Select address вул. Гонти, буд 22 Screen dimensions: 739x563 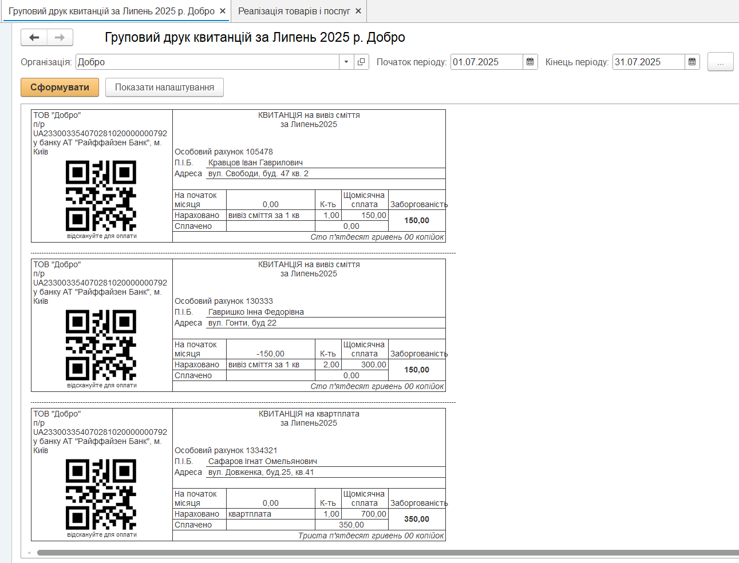242,323
